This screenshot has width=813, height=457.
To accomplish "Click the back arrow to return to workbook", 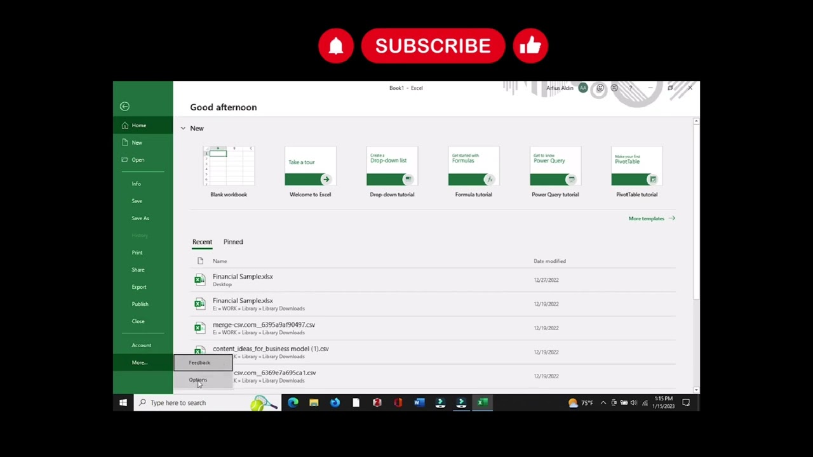I will point(124,107).
